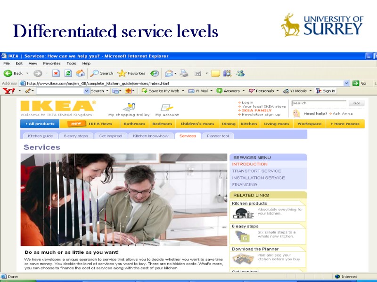377x282 pixels.
Task: Click the Yahoo! Y! logo icon
Action: (9, 91)
